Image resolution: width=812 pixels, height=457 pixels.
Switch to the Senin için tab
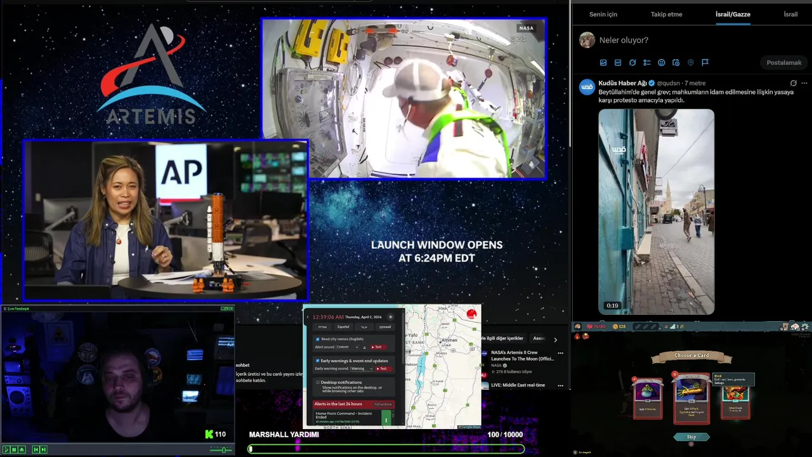(603, 14)
